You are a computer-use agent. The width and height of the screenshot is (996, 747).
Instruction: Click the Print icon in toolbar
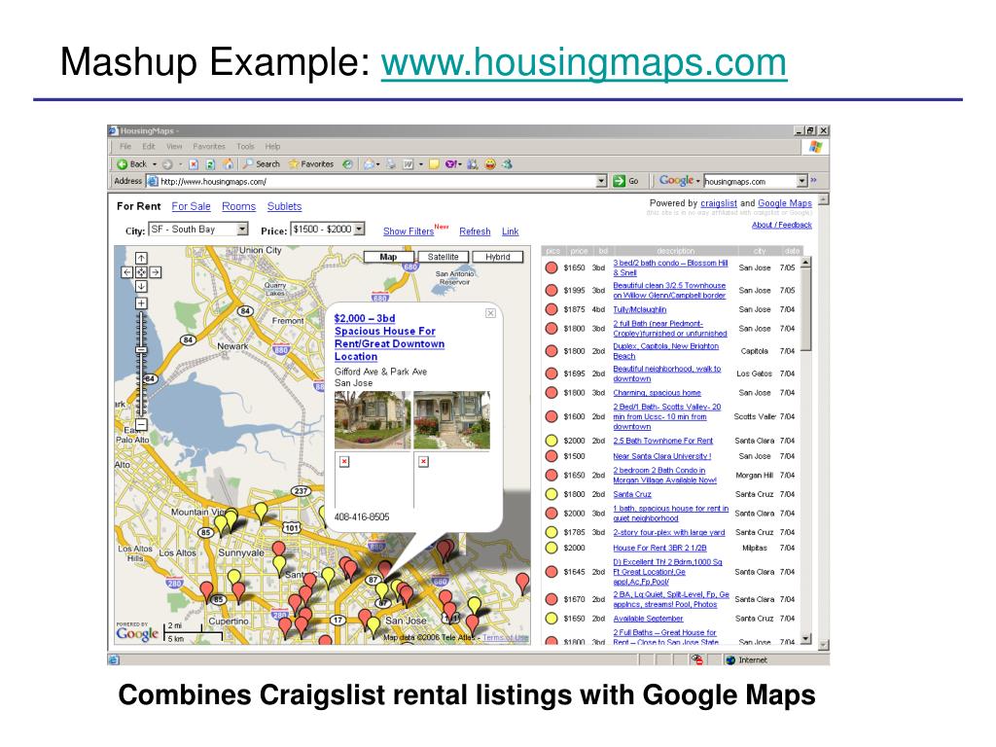(x=392, y=163)
